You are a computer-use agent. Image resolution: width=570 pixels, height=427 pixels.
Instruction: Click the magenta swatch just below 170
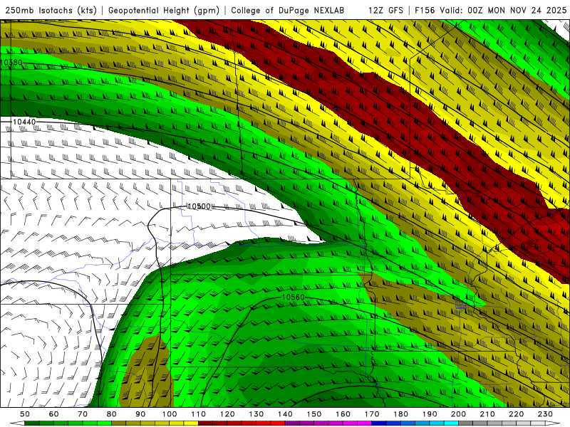click(364, 423)
